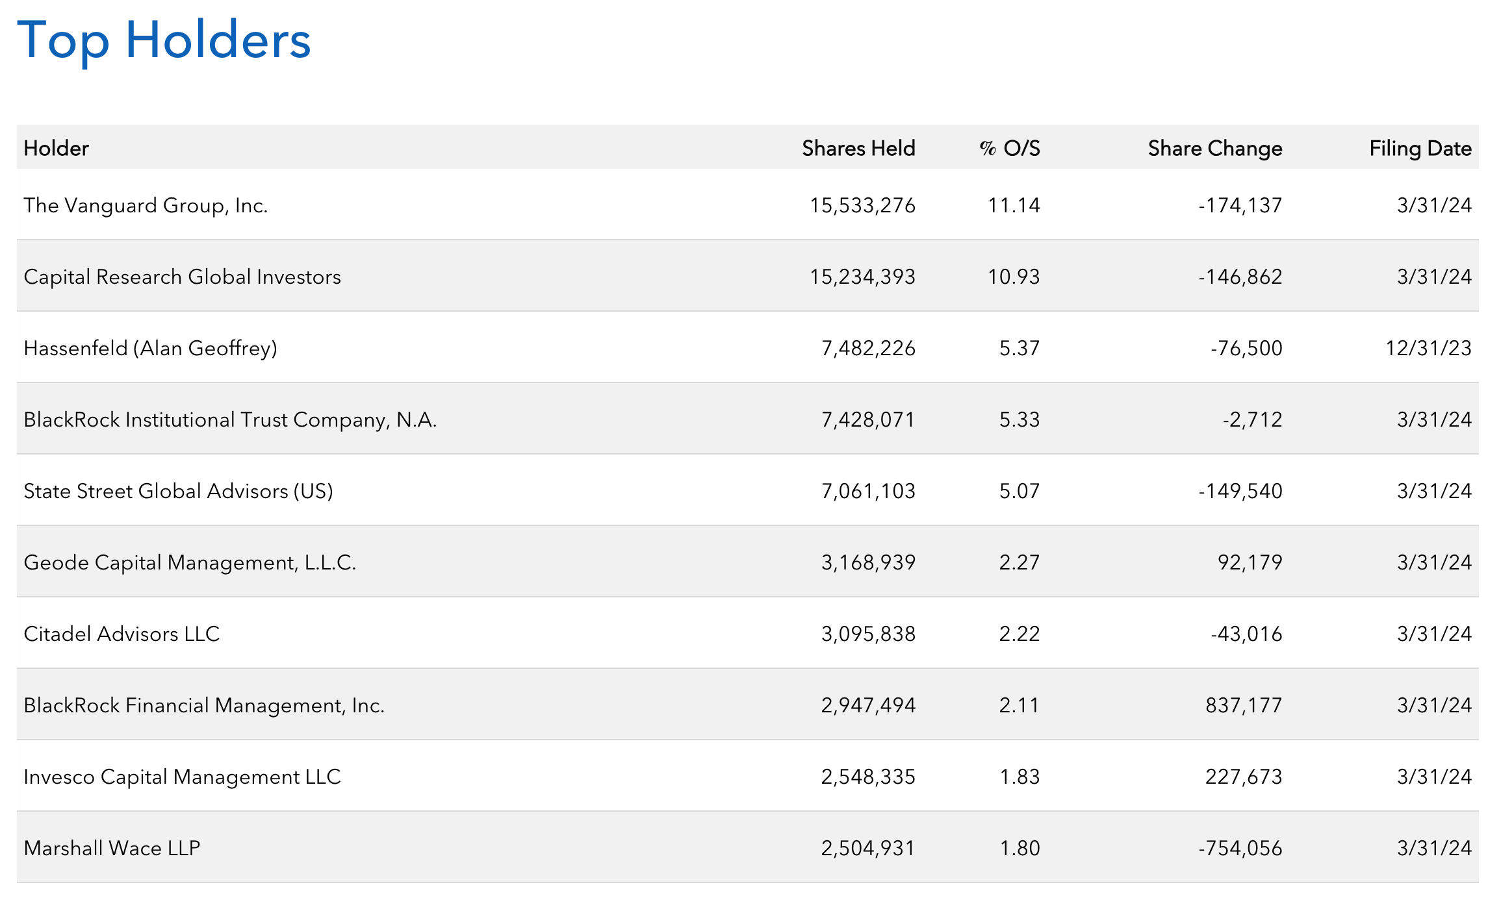This screenshot has width=1488, height=900.
Task: Select the Holder column header
Action: click(56, 148)
